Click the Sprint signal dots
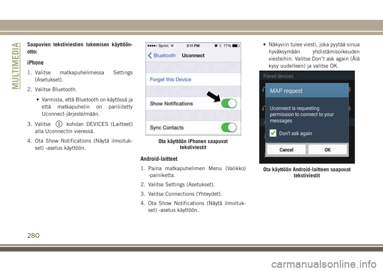 (152, 46)
